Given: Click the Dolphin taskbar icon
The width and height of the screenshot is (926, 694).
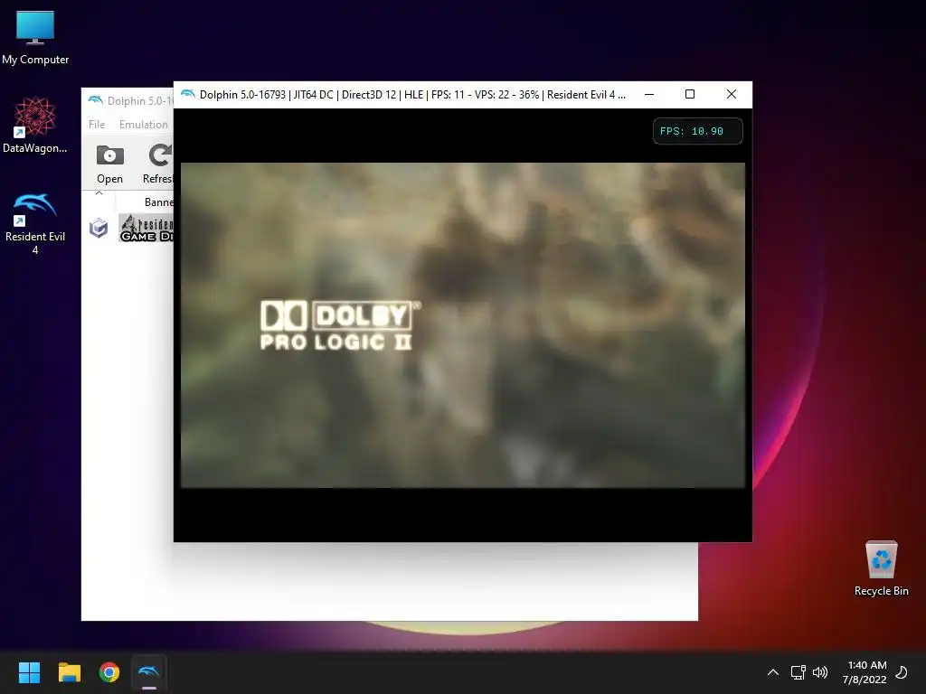Looking at the screenshot, I should coord(149,672).
